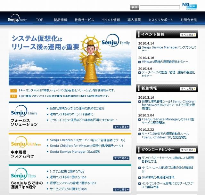Open 運用コスト削減のポイントは自動化 link

point(71,114)
